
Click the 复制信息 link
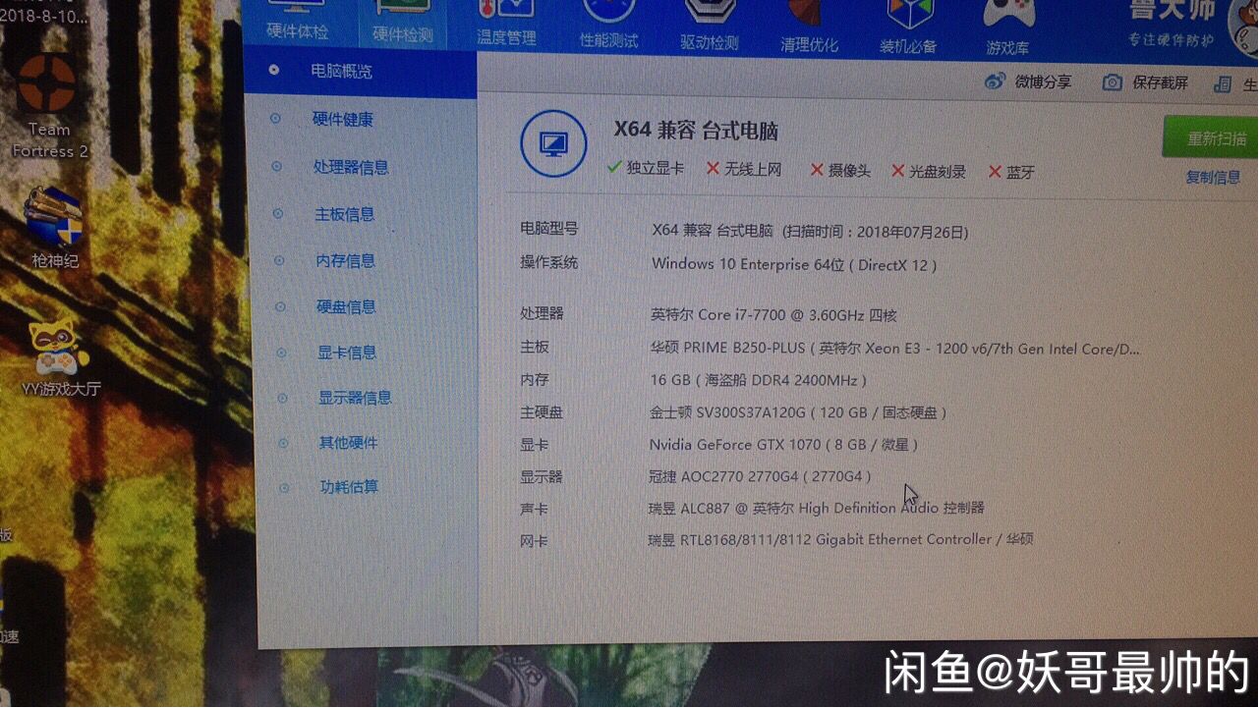pyautogui.click(x=1213, y=178)
